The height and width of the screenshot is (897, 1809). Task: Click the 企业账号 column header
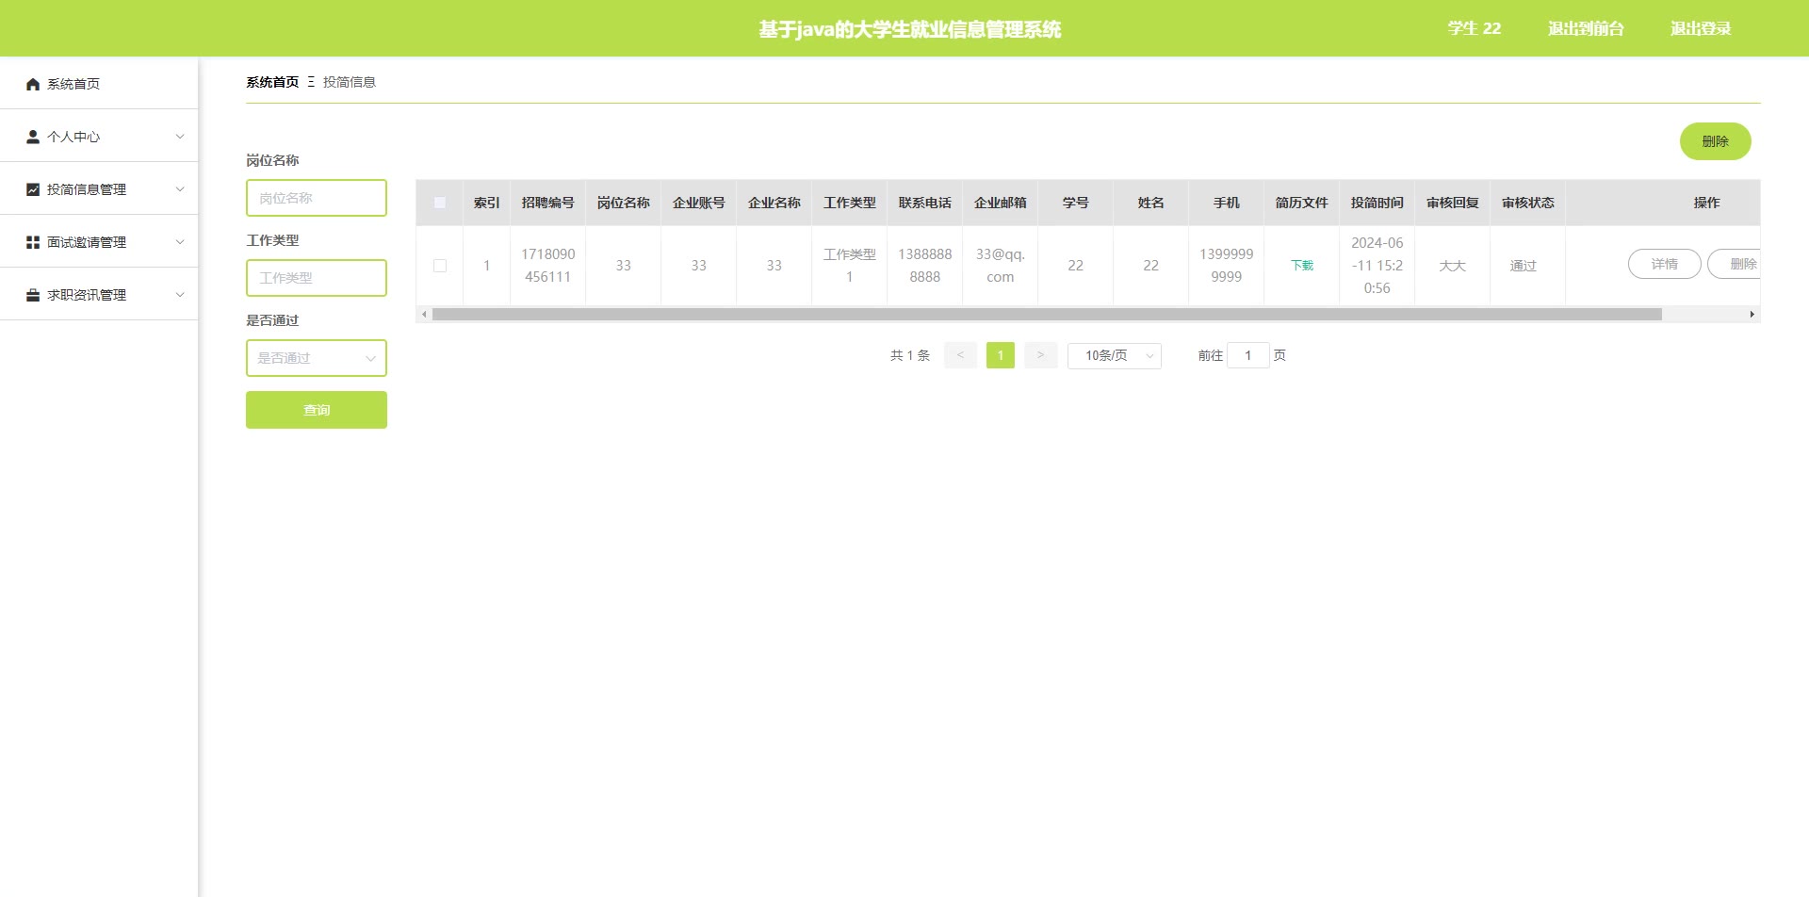[x=699, y=203]
